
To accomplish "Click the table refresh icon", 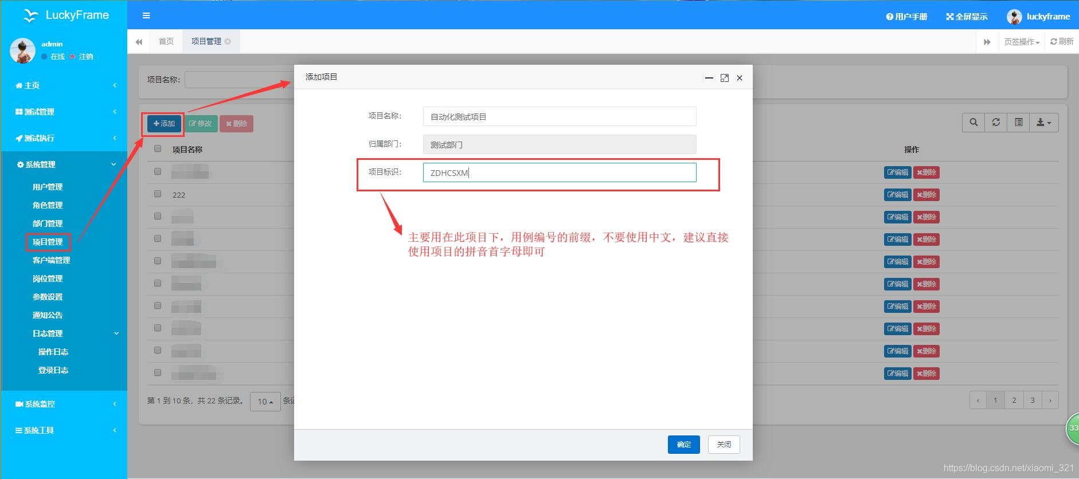I will point(996,123).
